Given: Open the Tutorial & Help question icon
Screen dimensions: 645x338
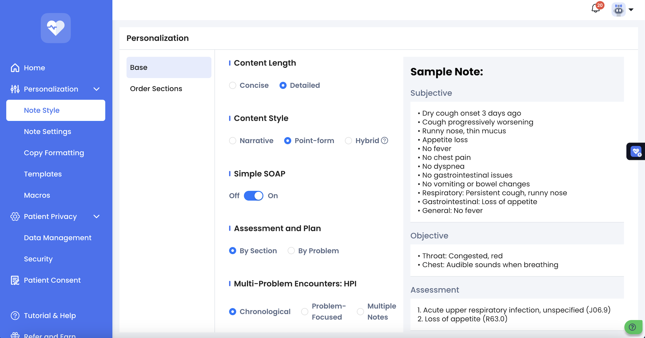Looking at the screenshot, I should (x=15, y=316).
